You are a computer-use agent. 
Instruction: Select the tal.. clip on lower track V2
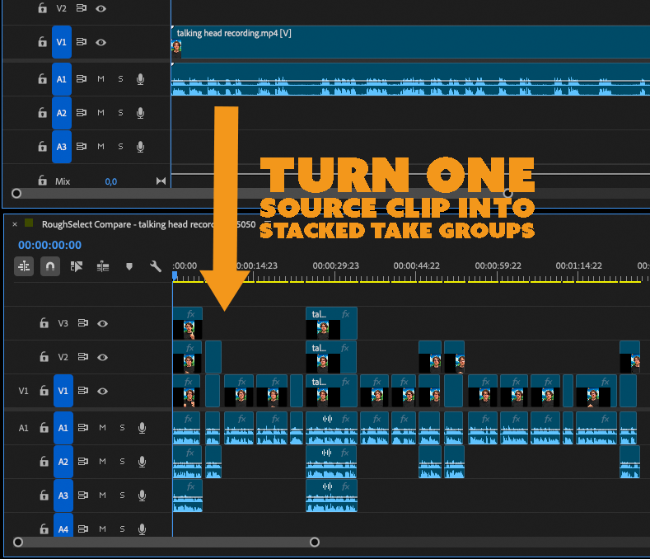coord(331,357)
